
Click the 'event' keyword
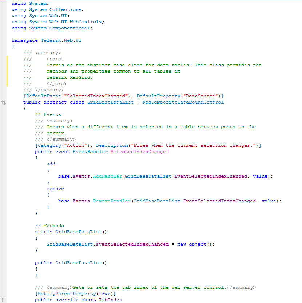click(x=62, y=152)
